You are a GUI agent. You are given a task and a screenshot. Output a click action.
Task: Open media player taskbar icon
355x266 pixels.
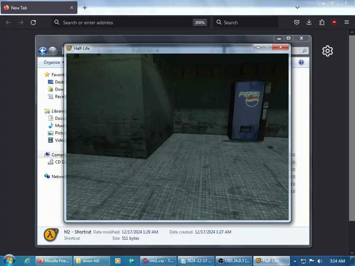[118, 261]
